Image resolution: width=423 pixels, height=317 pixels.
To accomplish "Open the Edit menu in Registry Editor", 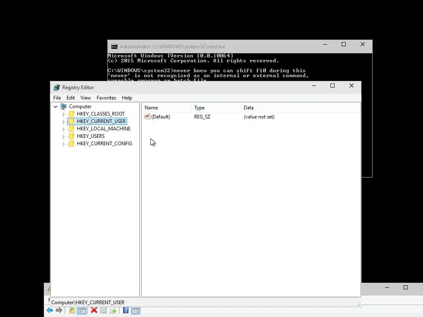I will tap(71, 98).
